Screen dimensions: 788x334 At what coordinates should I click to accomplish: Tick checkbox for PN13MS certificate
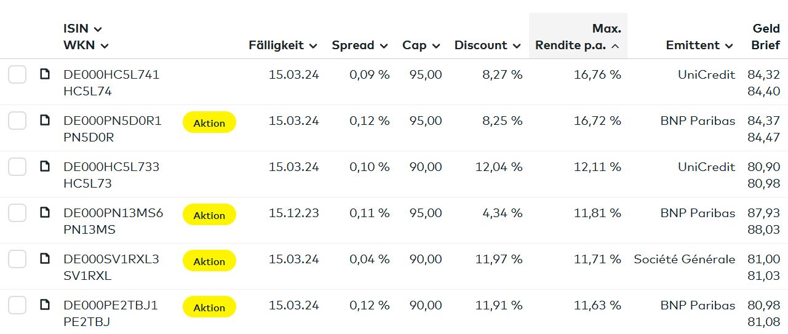pos(17,213)
